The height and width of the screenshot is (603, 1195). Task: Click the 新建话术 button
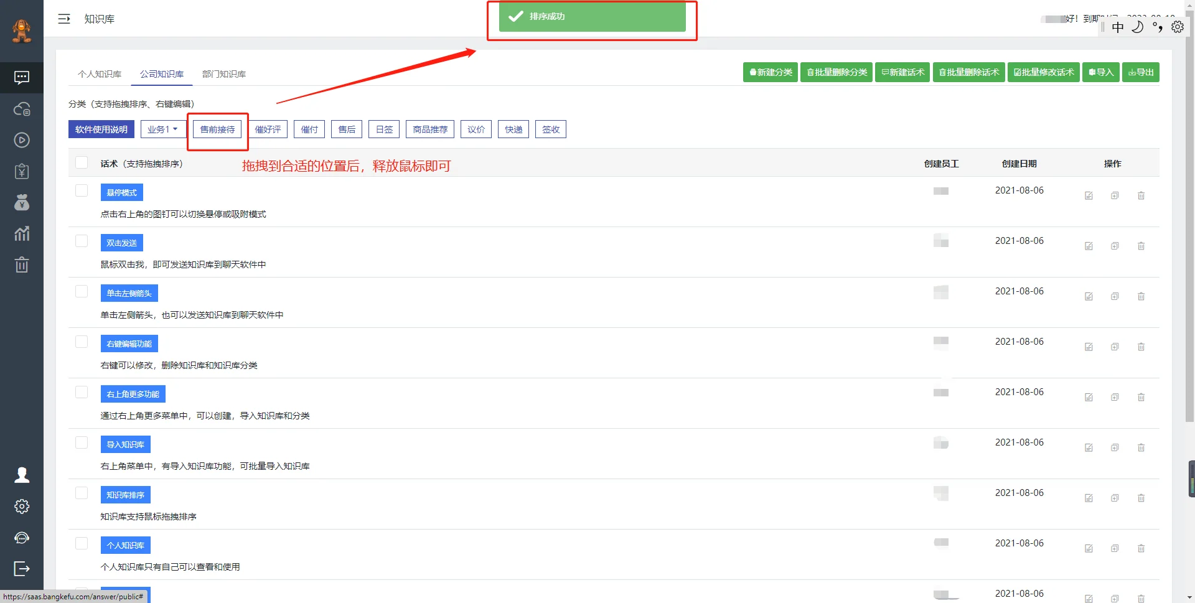[x=902, y=72]
